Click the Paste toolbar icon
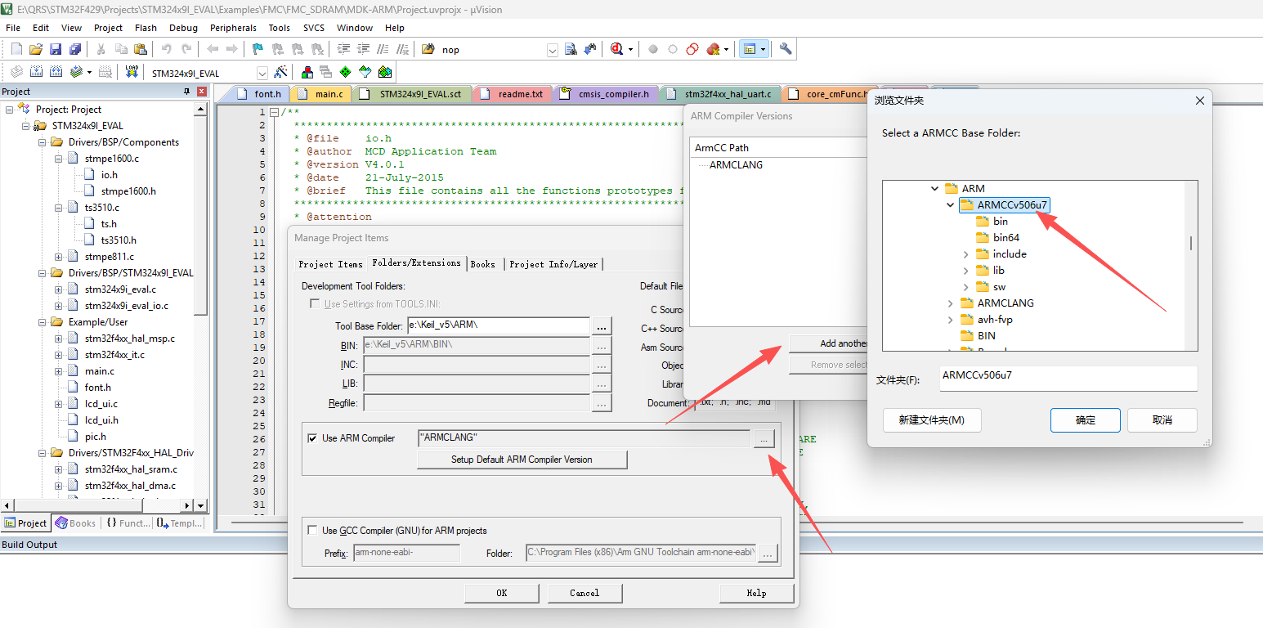Image resolution: width=1263 pixels, height=628 pixels. click(x=141, y=49)
